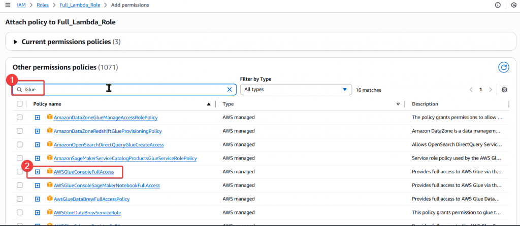Open AWSGlueDataBrewServiceRole policy link
This screenshot has width=520, height=226.
(87, 213)
